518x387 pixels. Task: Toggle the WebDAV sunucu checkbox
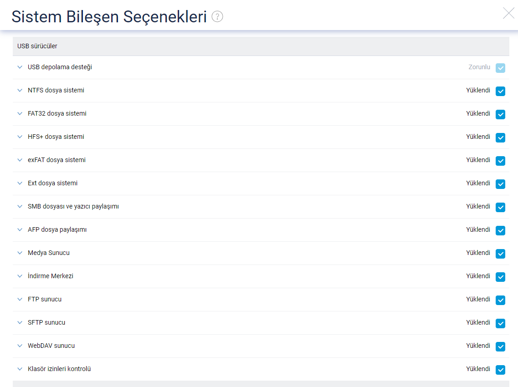click(501, 347)
